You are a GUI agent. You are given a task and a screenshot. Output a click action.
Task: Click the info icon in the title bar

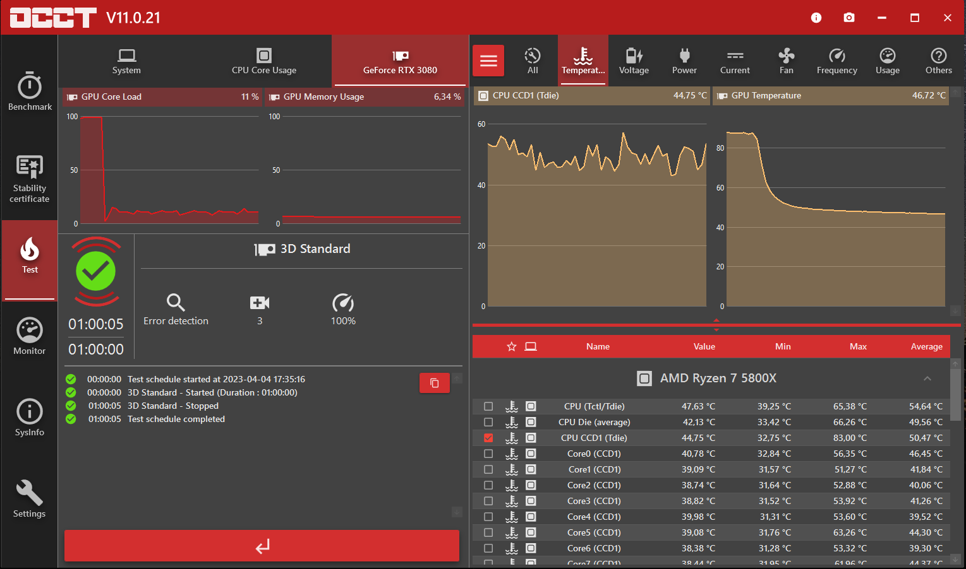point(816,18)
